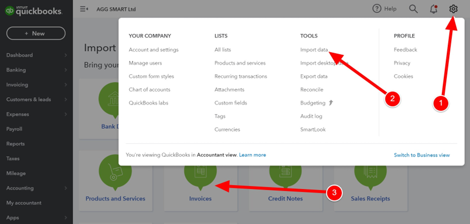
Task: Click the QuickBooks logo
Action: click(33, 11)
